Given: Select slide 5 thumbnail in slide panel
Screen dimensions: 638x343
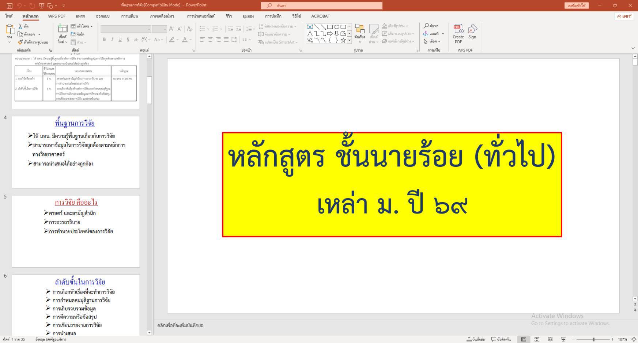Looking at the screenshot, I should (x=76, y=231).
